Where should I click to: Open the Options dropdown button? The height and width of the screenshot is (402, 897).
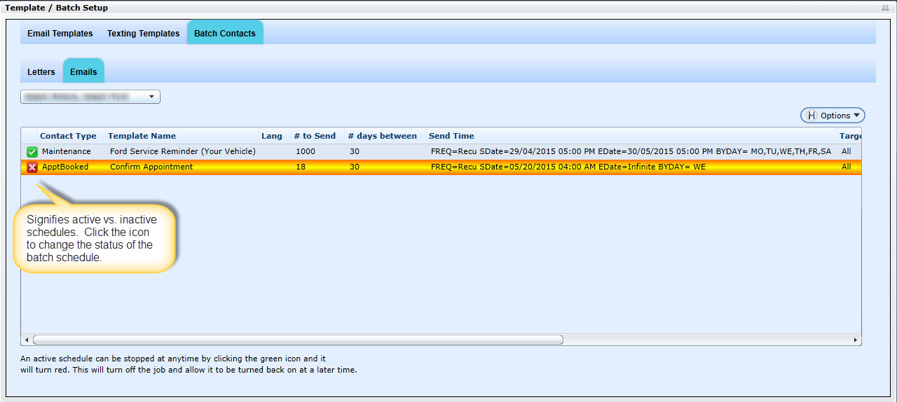[x=833, y=116]
